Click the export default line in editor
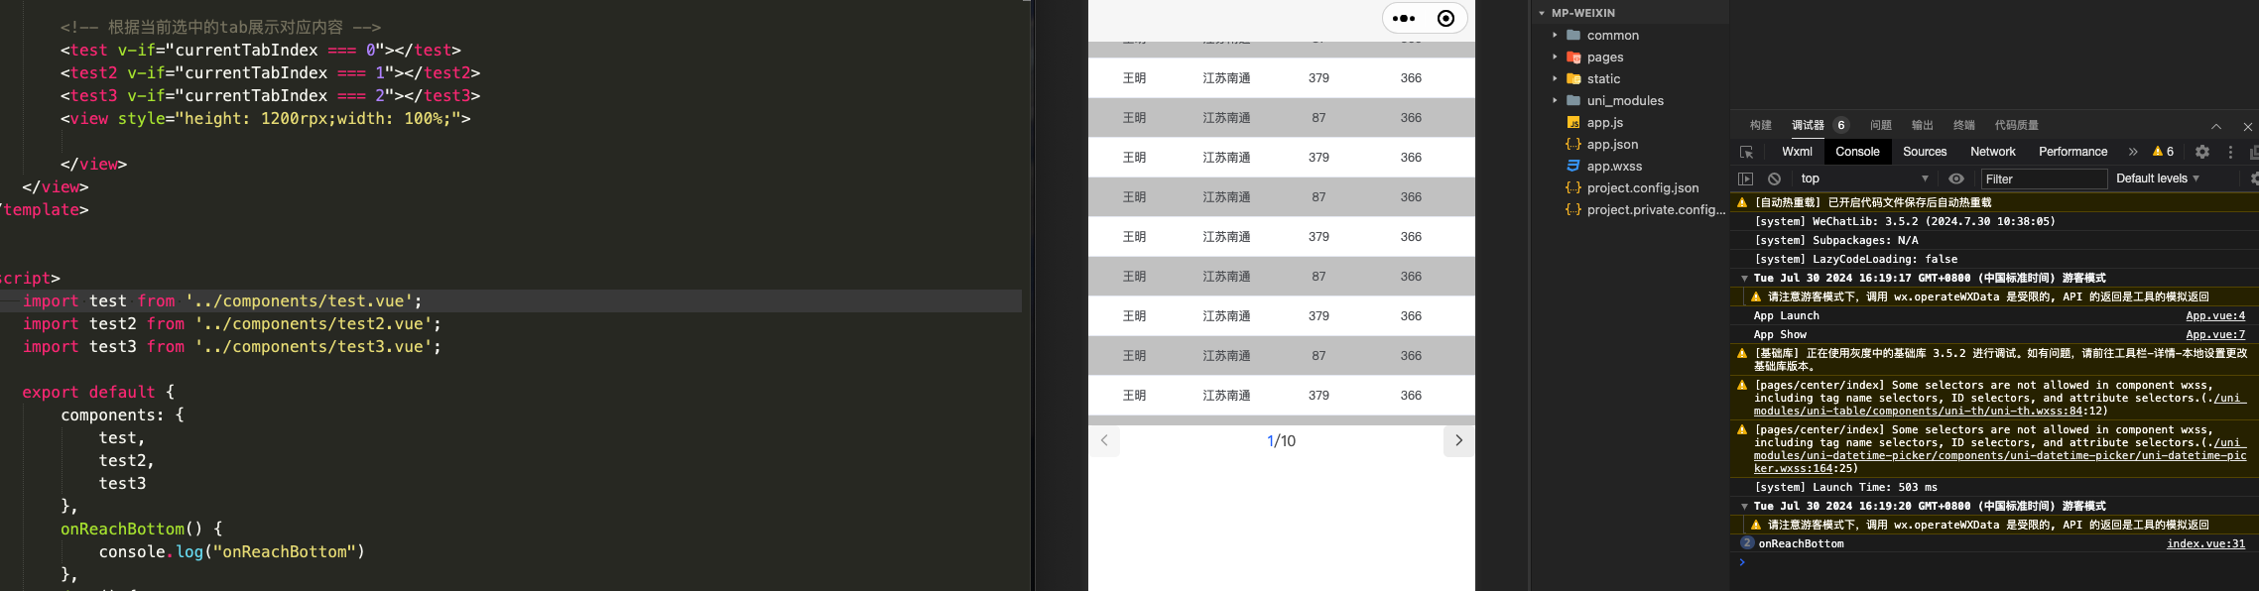The width and height of the screenshot is (2259, 591). pyautogui.click(x=98, y=392)
